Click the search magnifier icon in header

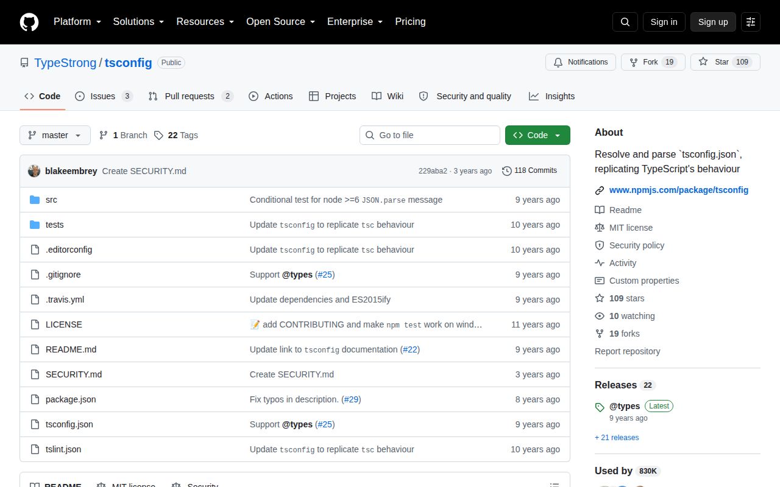(x=625, y=22)
